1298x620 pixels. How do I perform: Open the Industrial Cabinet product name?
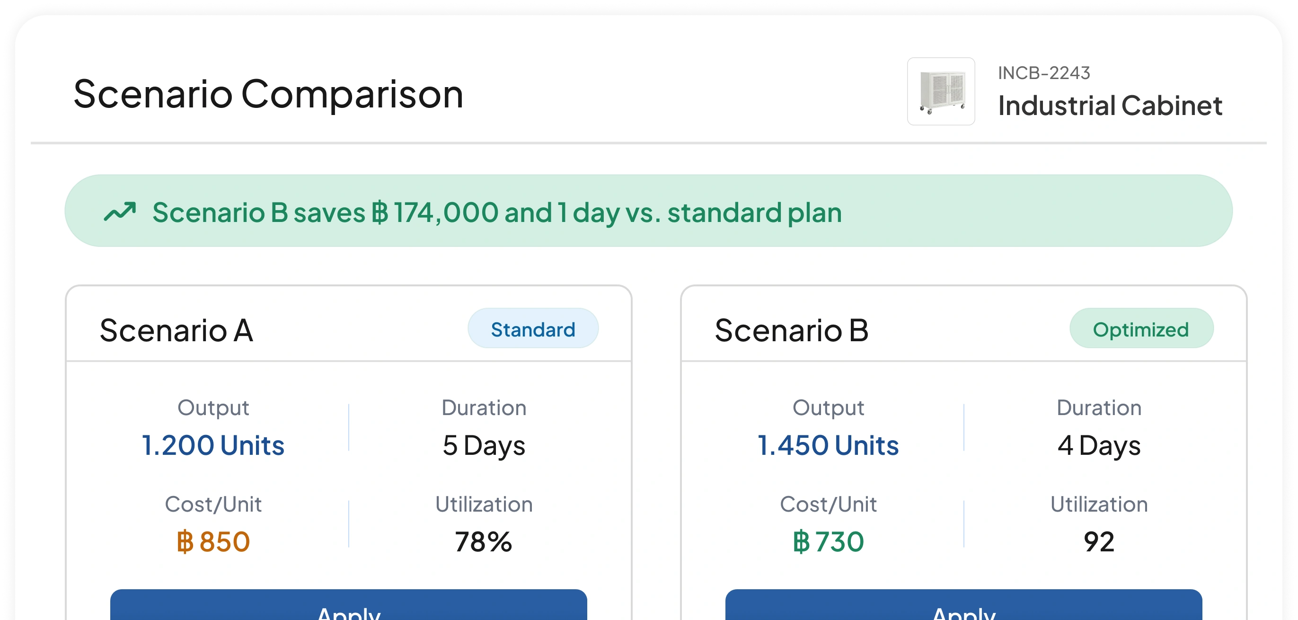pos(1110,106)
